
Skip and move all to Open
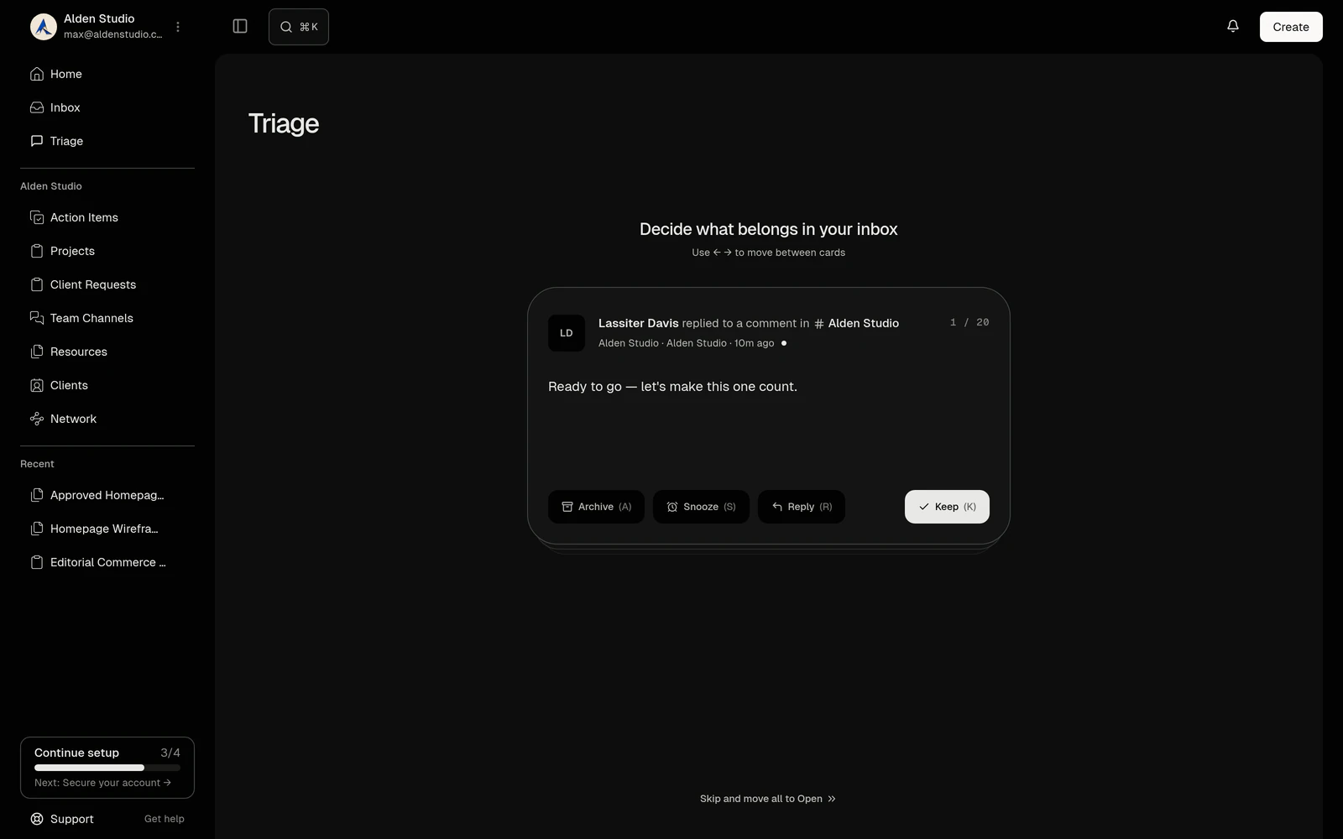tap(768, 799)
